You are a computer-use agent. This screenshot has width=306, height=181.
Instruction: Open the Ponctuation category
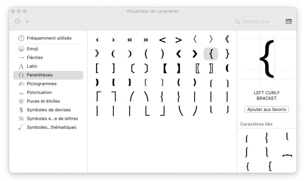[x=48, y=93]
